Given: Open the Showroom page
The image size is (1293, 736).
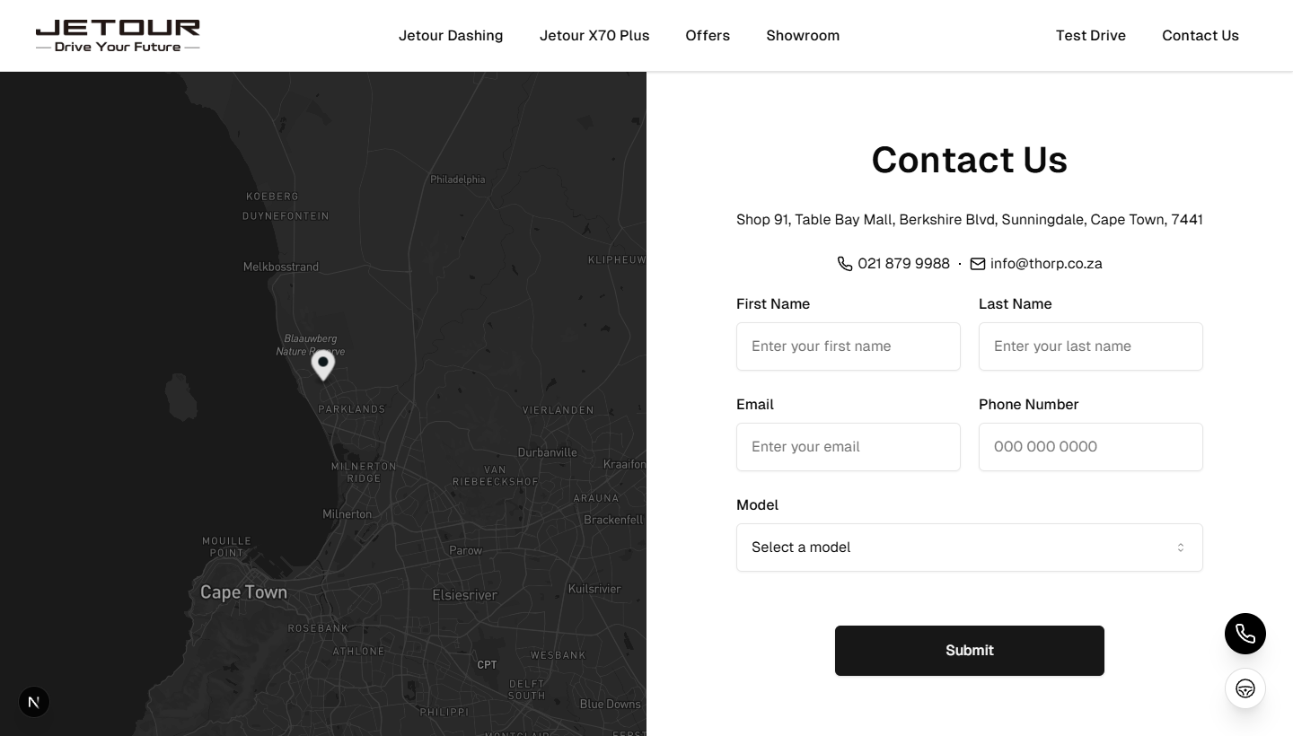Looking at the screenshot, I should [x=803, y=36].
